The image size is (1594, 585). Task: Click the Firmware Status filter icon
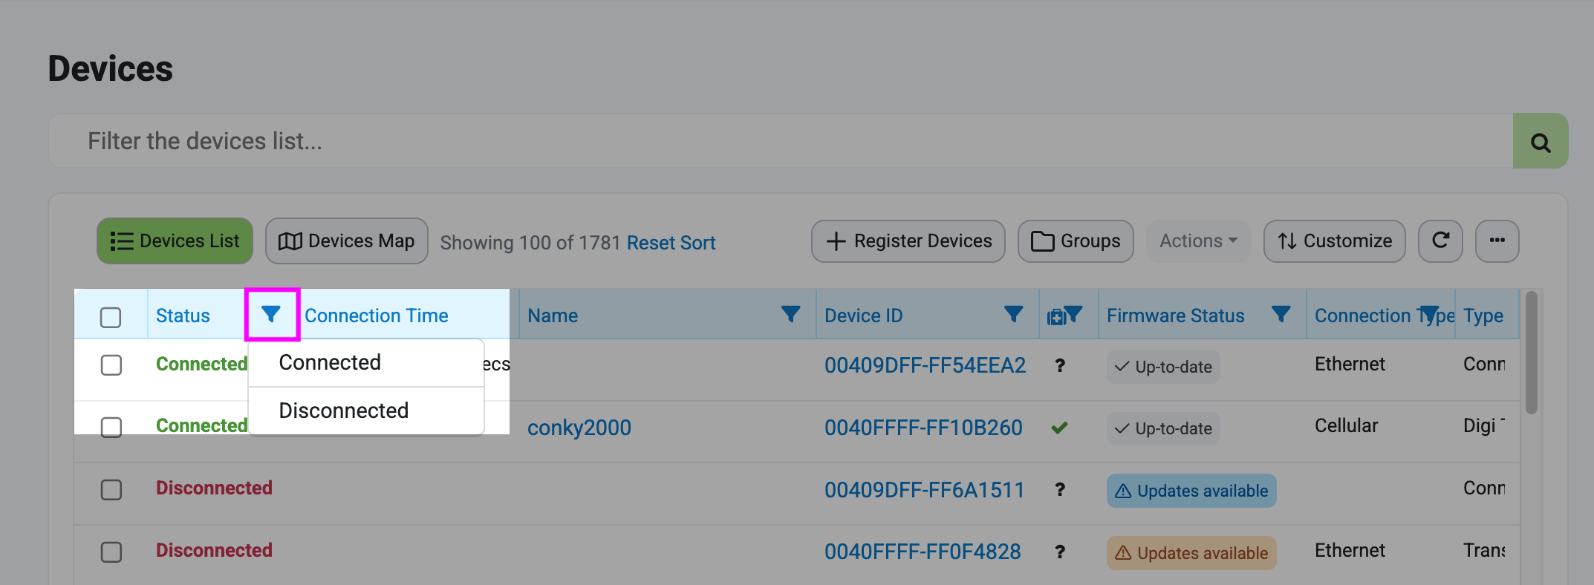pos(1281,315)
